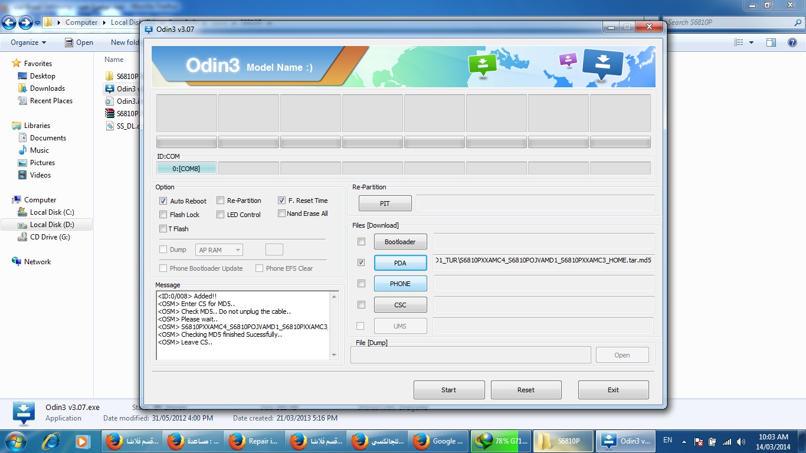The height and width of the screenshot is (453, 806).
Task: Check the box beside CSC
Action: (x=361, y=305)
